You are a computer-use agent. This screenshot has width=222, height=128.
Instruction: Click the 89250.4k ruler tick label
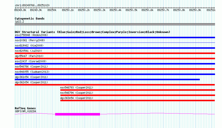(115, 10)
